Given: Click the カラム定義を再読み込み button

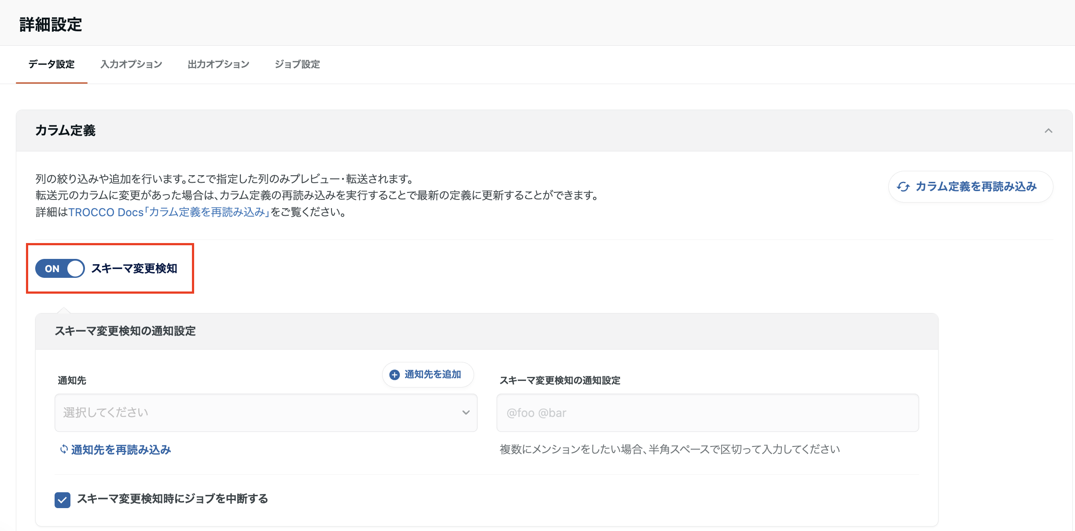Looking at the screenshot, I should click(x=970, y=186).
